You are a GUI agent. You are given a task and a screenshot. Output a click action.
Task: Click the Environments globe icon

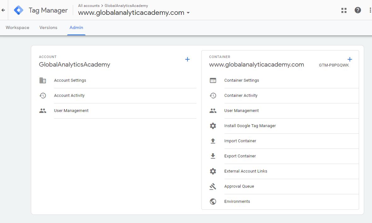(213, 202)
